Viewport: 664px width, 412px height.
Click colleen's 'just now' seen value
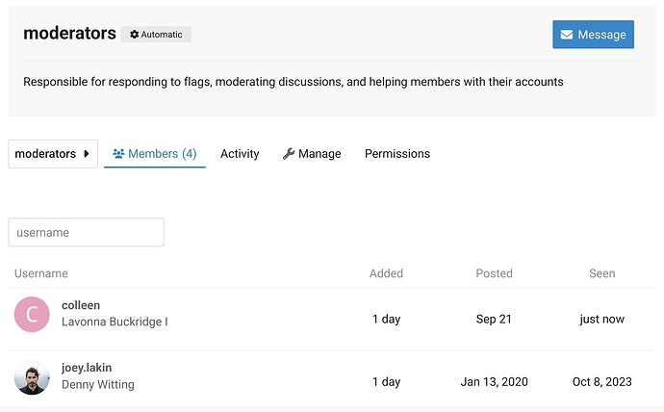pos(602,319)
